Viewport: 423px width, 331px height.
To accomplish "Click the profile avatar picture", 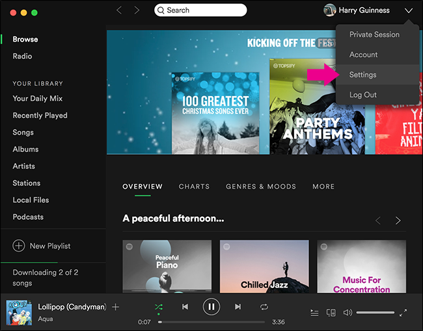I will tap(330, 10).
